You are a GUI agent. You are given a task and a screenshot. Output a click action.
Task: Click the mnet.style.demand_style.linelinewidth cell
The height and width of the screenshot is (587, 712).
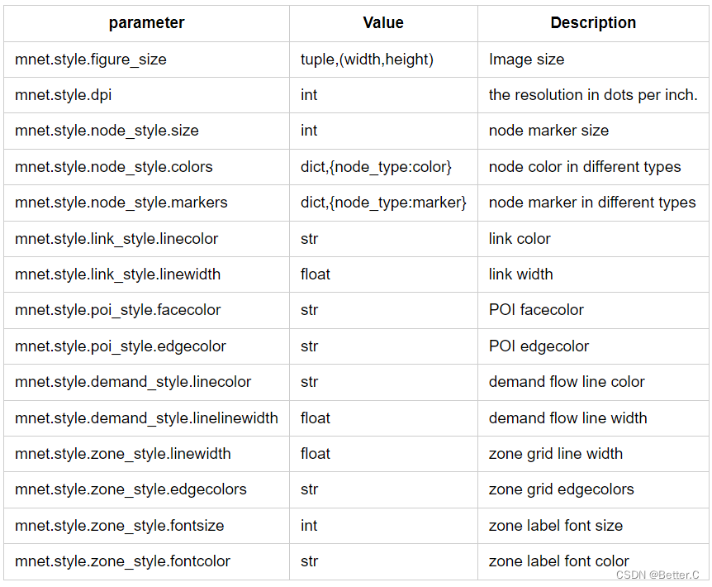click(146, 418)
